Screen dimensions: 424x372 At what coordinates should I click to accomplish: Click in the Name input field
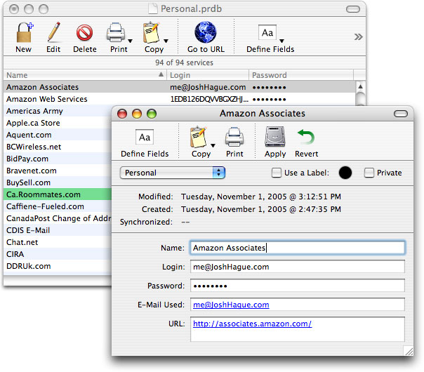298,248
